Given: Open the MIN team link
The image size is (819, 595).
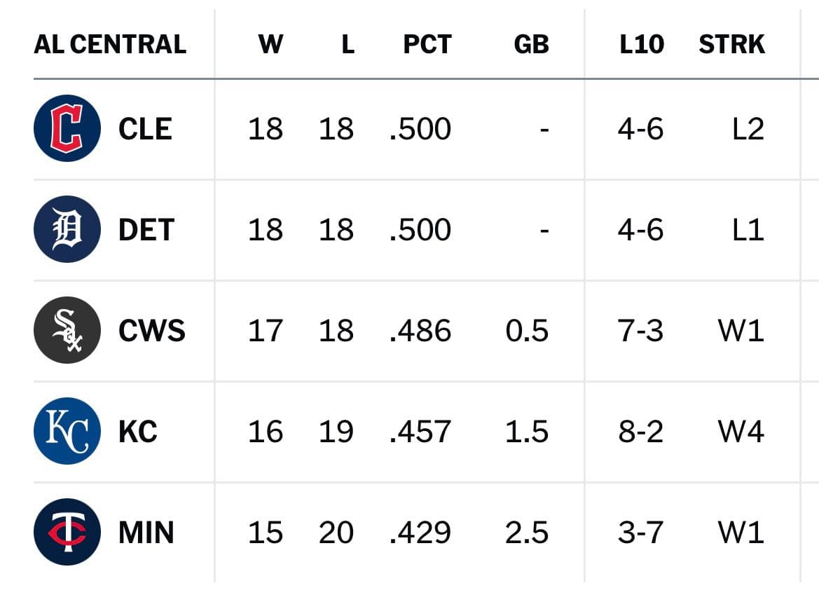Looking at the screenshot, I should click(x=146, y=533).
